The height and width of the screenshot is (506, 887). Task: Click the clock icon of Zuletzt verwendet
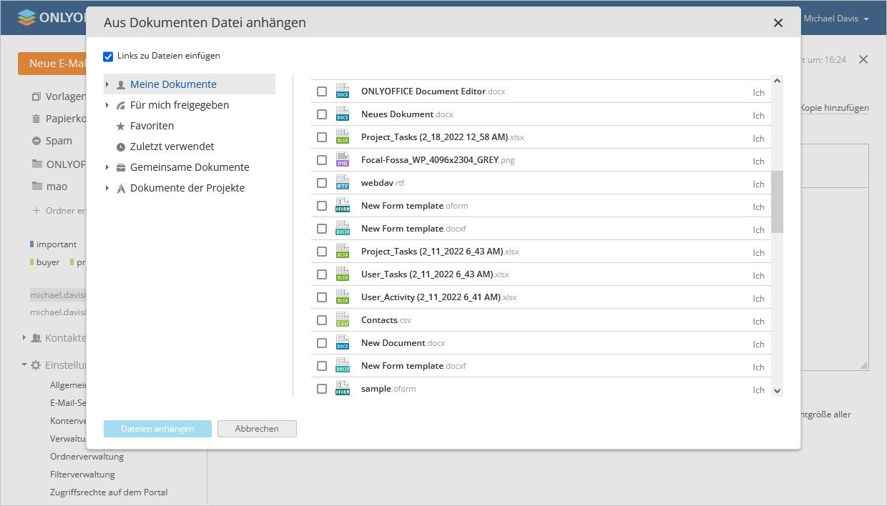click(x=121, y=147)
